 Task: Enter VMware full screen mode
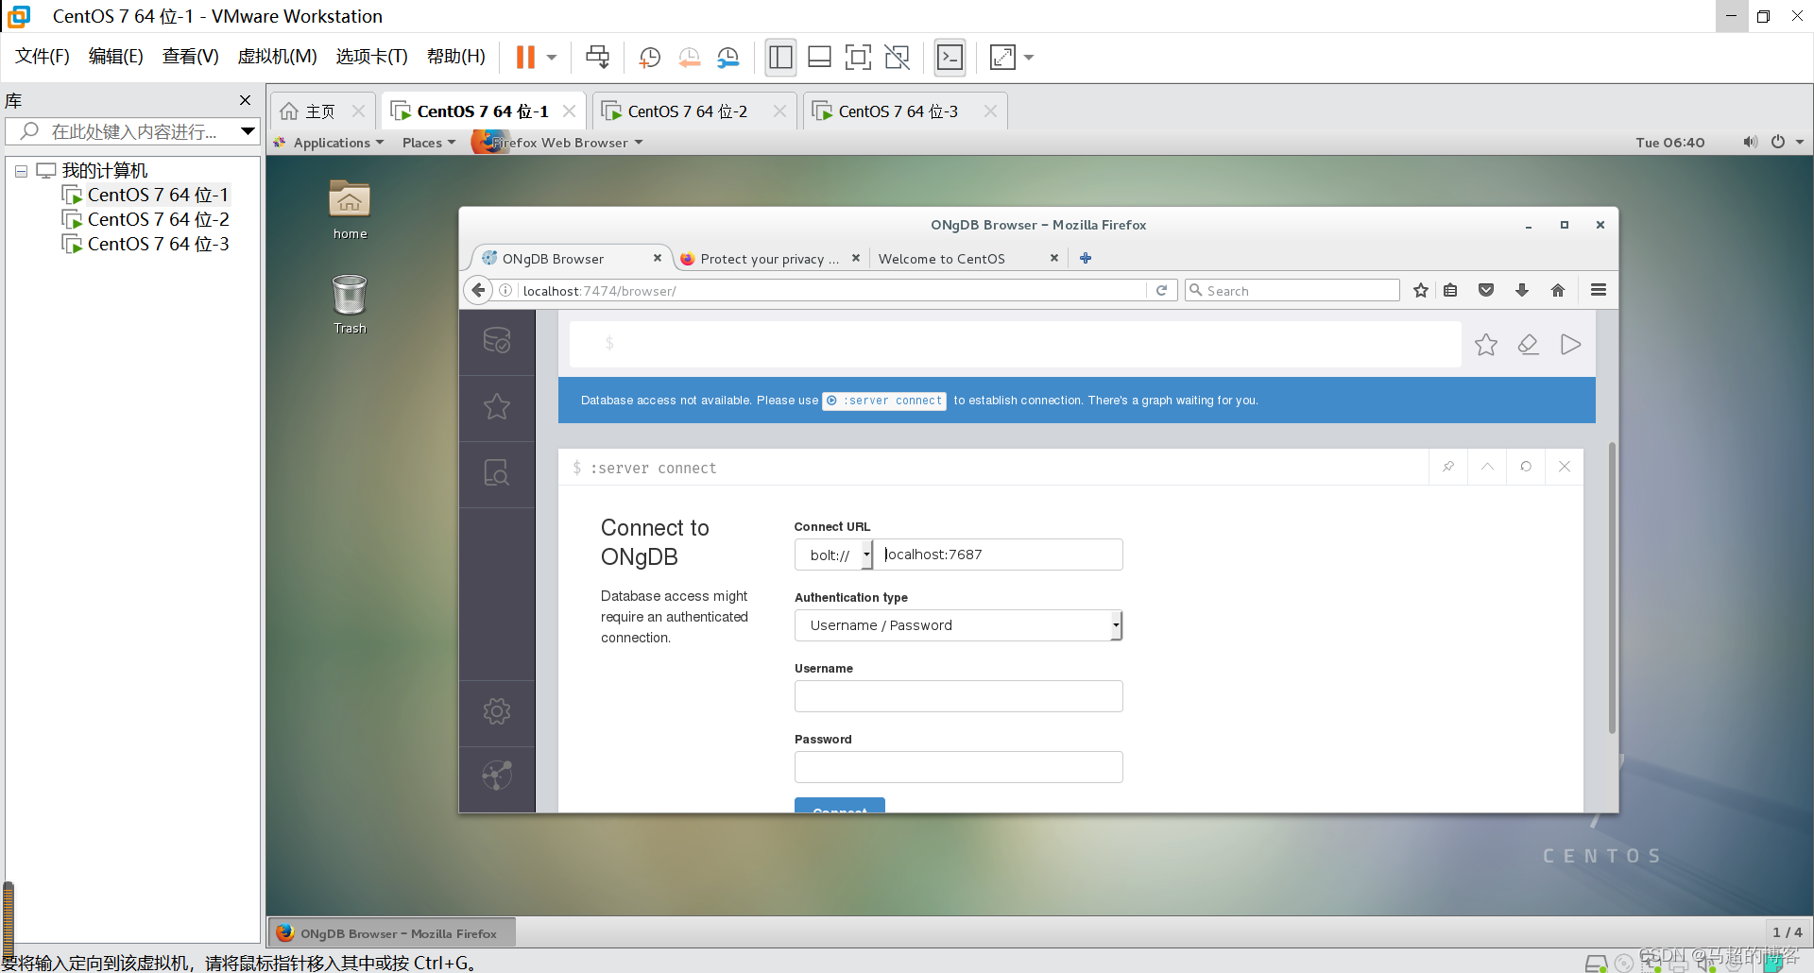click(858, 58)
